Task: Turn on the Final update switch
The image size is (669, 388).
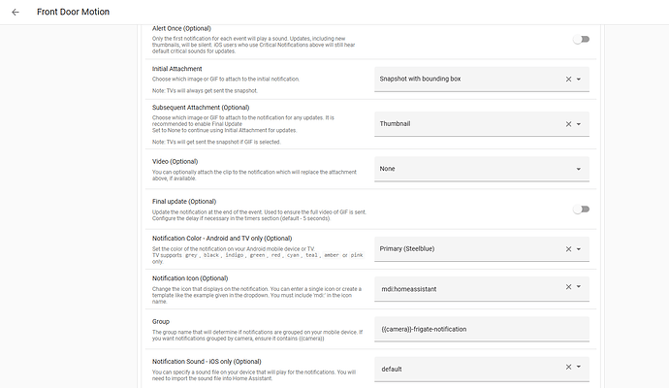Action: [581, 209]
